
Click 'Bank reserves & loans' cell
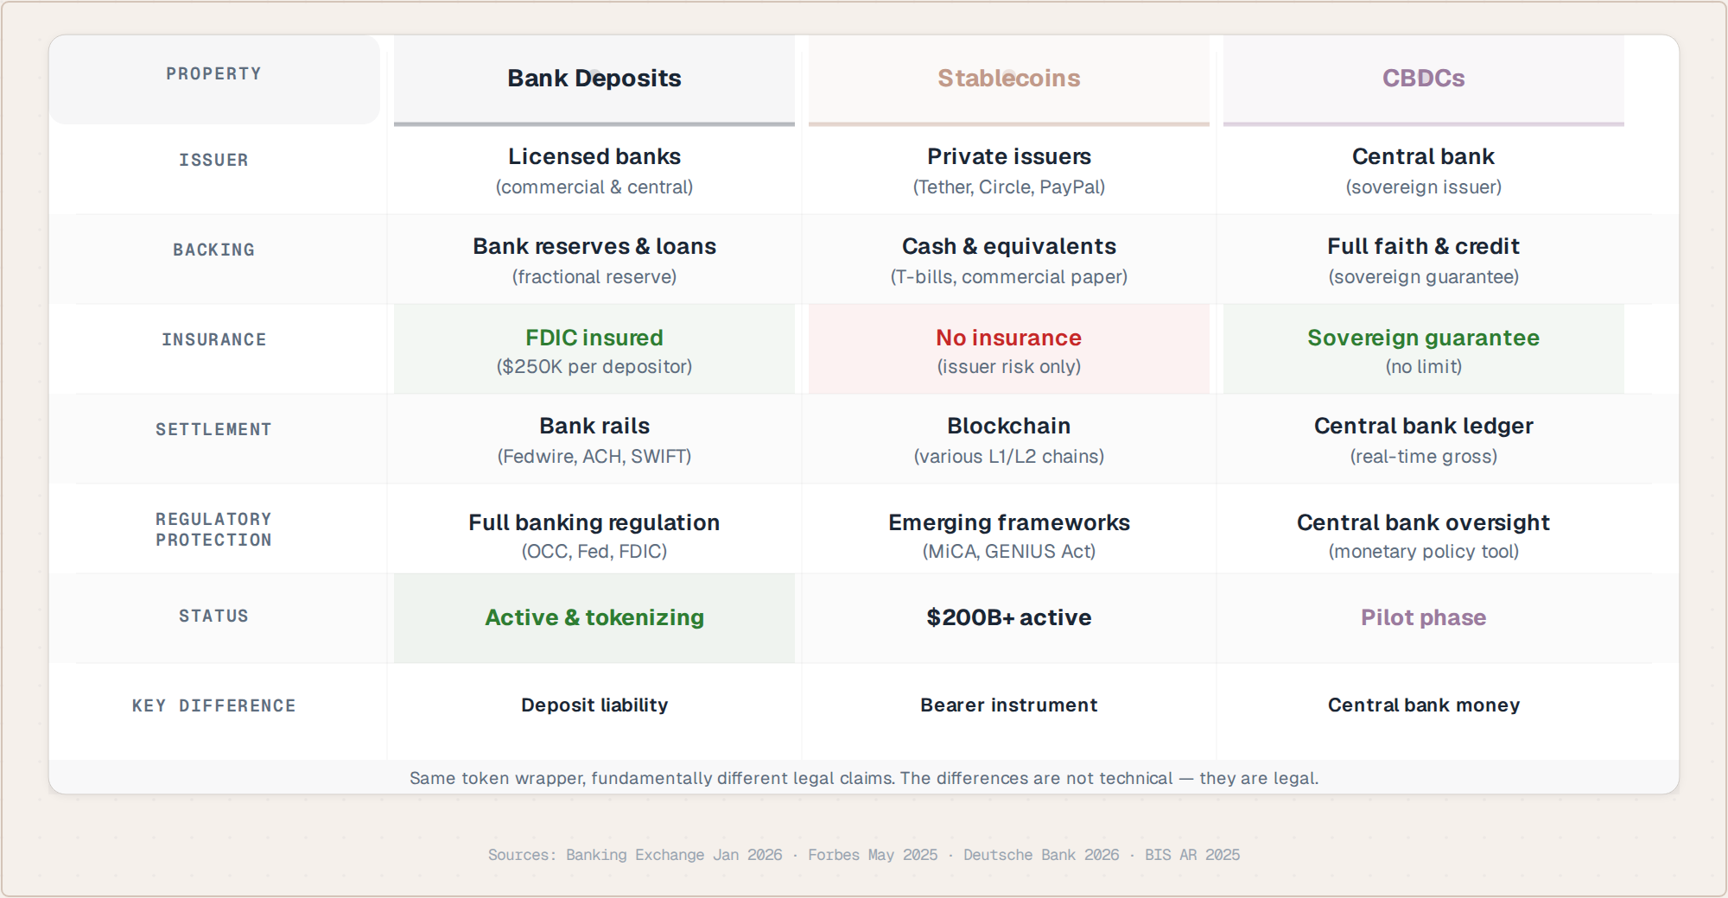tap(594, 246)
